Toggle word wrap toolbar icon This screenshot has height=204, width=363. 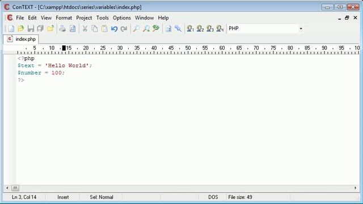(x=168, y=28)
